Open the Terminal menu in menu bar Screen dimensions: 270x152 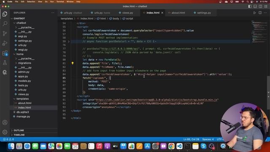pyautogui.click(x=60, y=2)
